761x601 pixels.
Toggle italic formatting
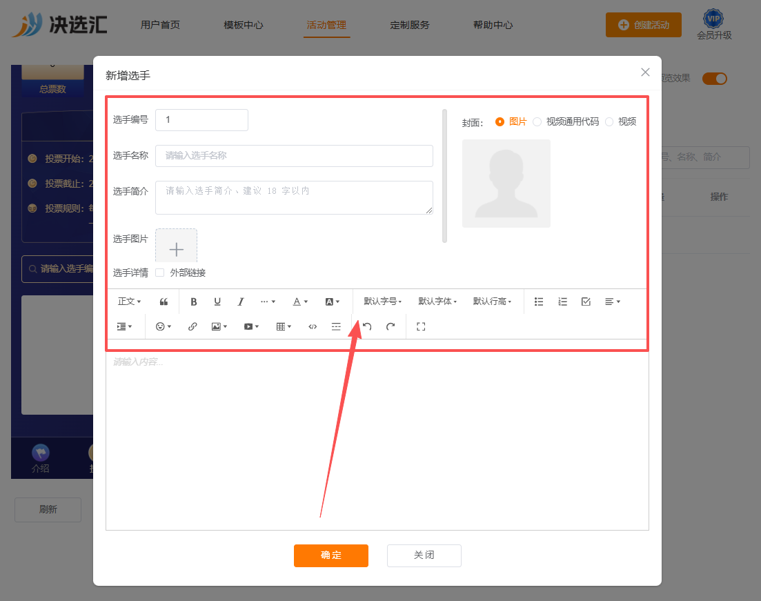[x=241, y=302]
